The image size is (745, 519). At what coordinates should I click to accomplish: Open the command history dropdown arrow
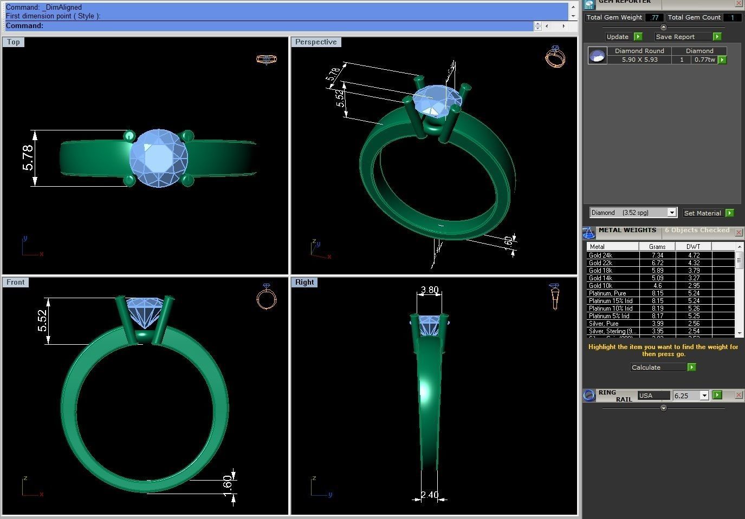[x=573, y=16]
